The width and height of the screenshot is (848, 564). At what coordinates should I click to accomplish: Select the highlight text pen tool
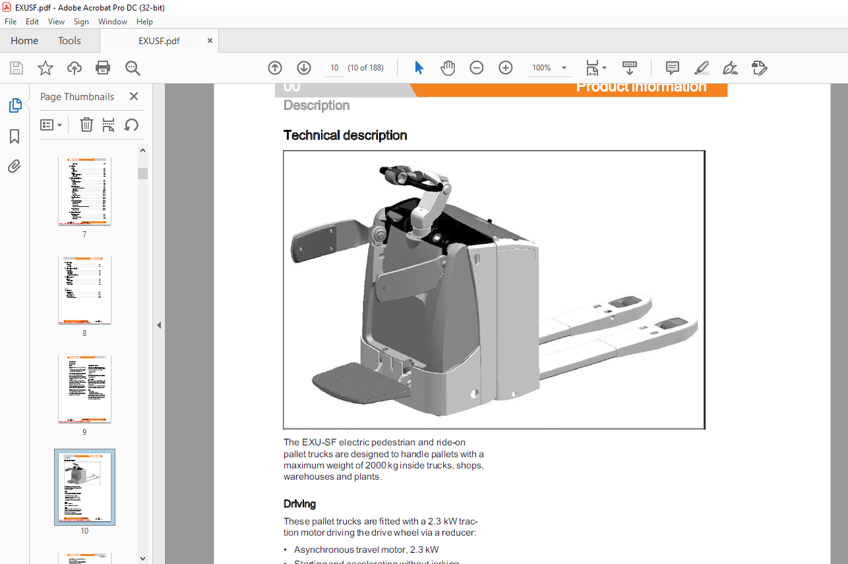point(702,68)
